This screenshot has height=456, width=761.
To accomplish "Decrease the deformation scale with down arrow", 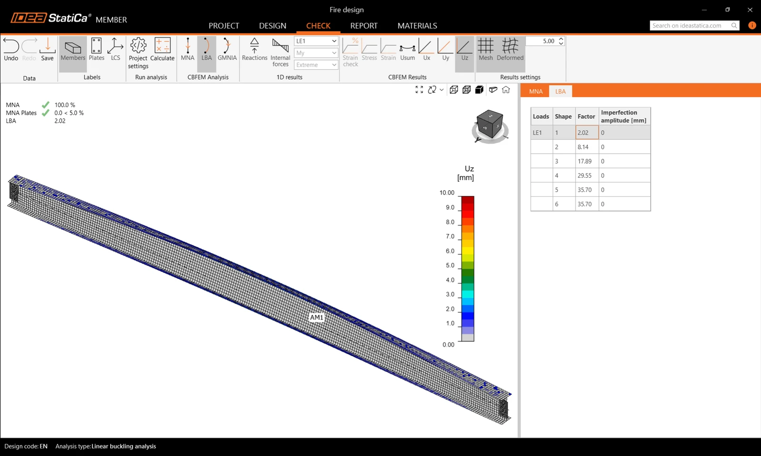I will coord(561,44).
